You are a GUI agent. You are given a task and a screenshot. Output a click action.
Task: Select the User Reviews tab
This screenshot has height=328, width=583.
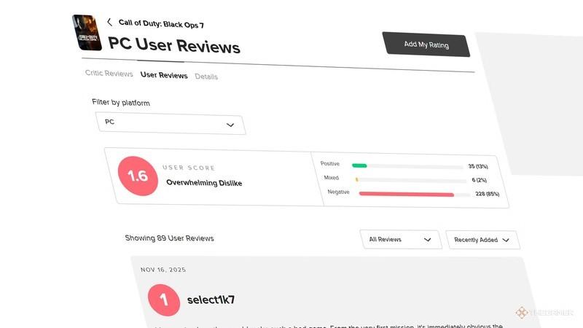164,75
